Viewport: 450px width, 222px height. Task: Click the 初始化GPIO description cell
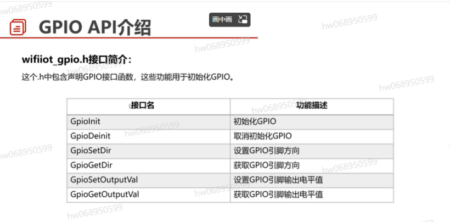(255, 121)
